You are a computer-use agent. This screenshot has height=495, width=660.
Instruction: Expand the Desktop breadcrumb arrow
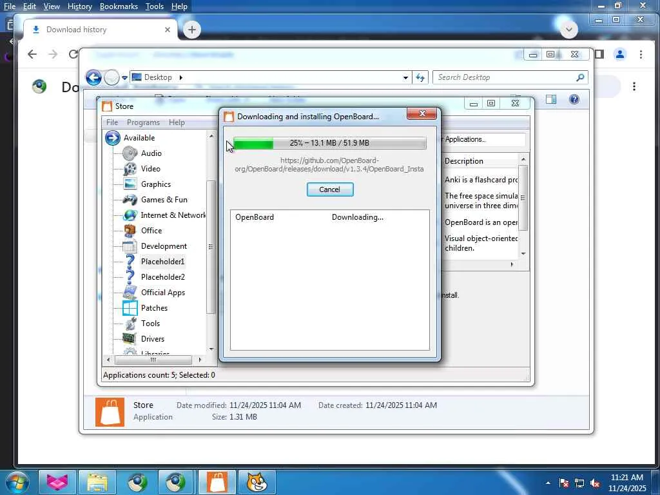point(181,77)
